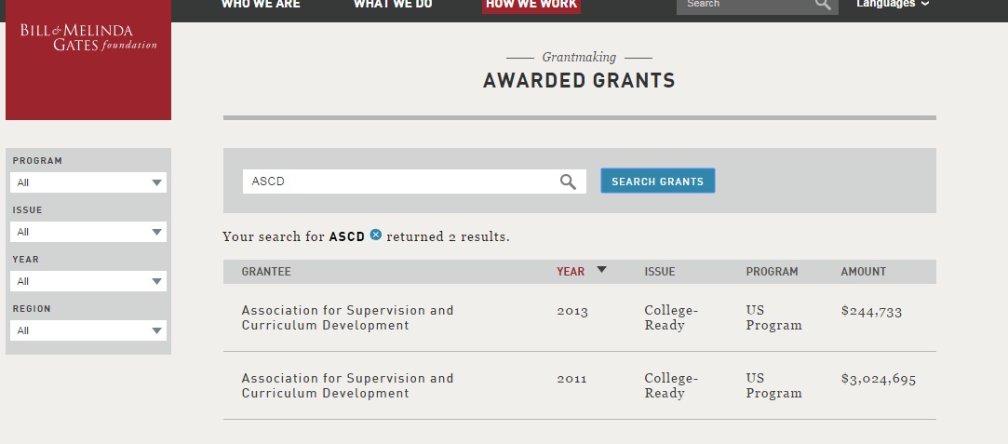
Task: Expand the Year filter dropdown
Action: (88, 281)
